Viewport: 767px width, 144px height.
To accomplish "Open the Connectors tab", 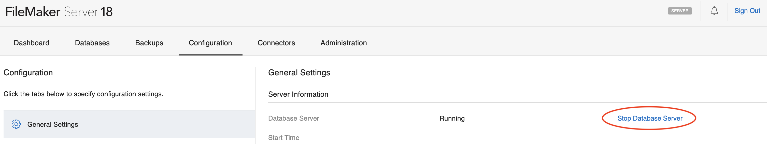I will coord(276,43).
